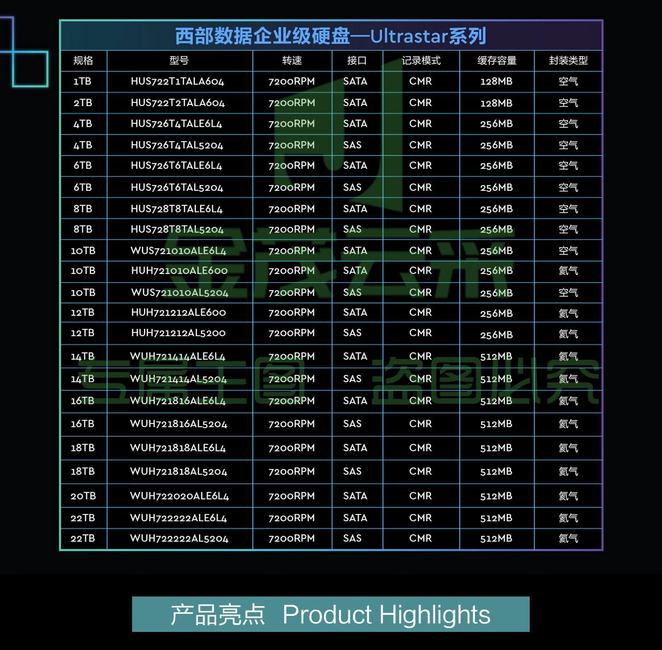
Task: Click the 规格 column header
Action: (83, 61)
